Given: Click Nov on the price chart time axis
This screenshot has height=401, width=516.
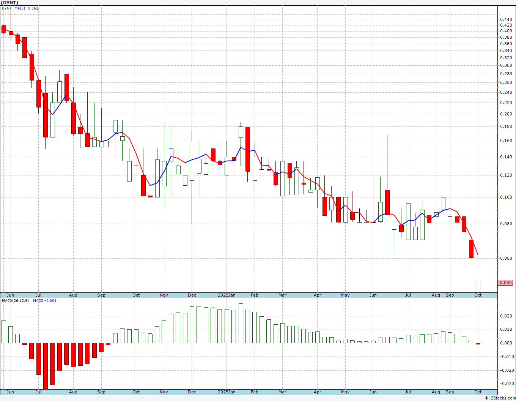Looking at the screenshot, I should [x=164, y=295].
